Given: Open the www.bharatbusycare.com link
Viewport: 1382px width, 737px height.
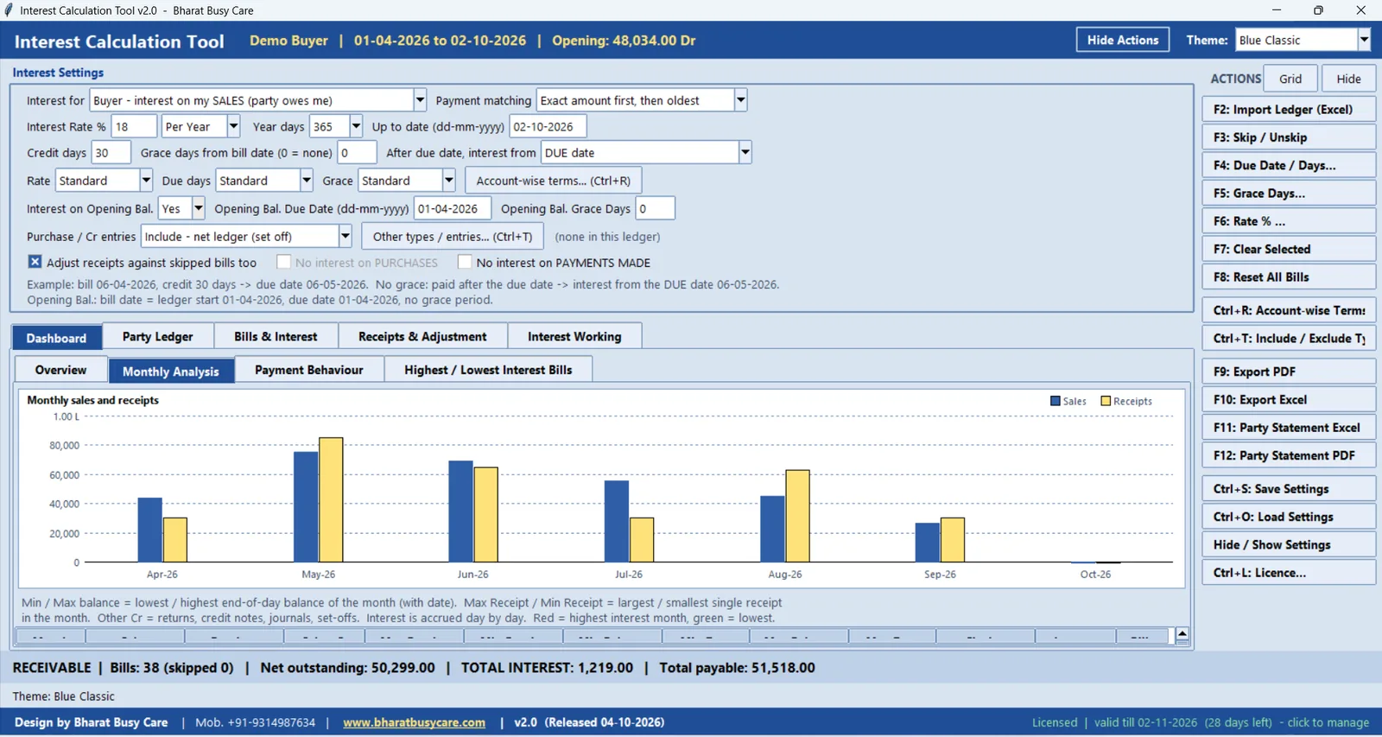Looking at the screenshot, I should (414, 722).
